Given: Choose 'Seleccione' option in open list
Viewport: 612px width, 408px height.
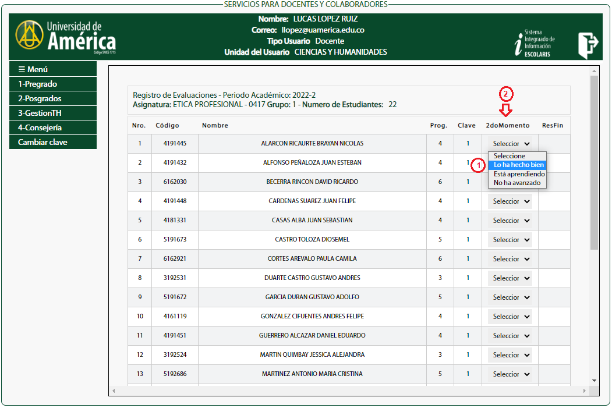Looking at the screenshot, I should (517, 155).
